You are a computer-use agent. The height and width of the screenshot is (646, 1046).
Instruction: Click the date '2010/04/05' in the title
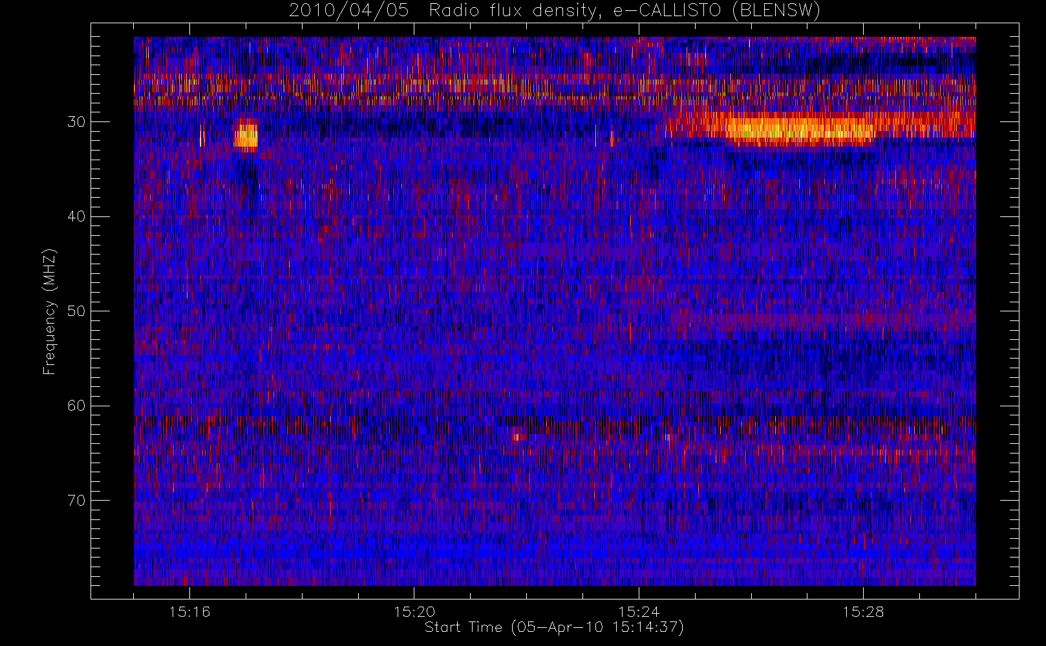point(348,11)
